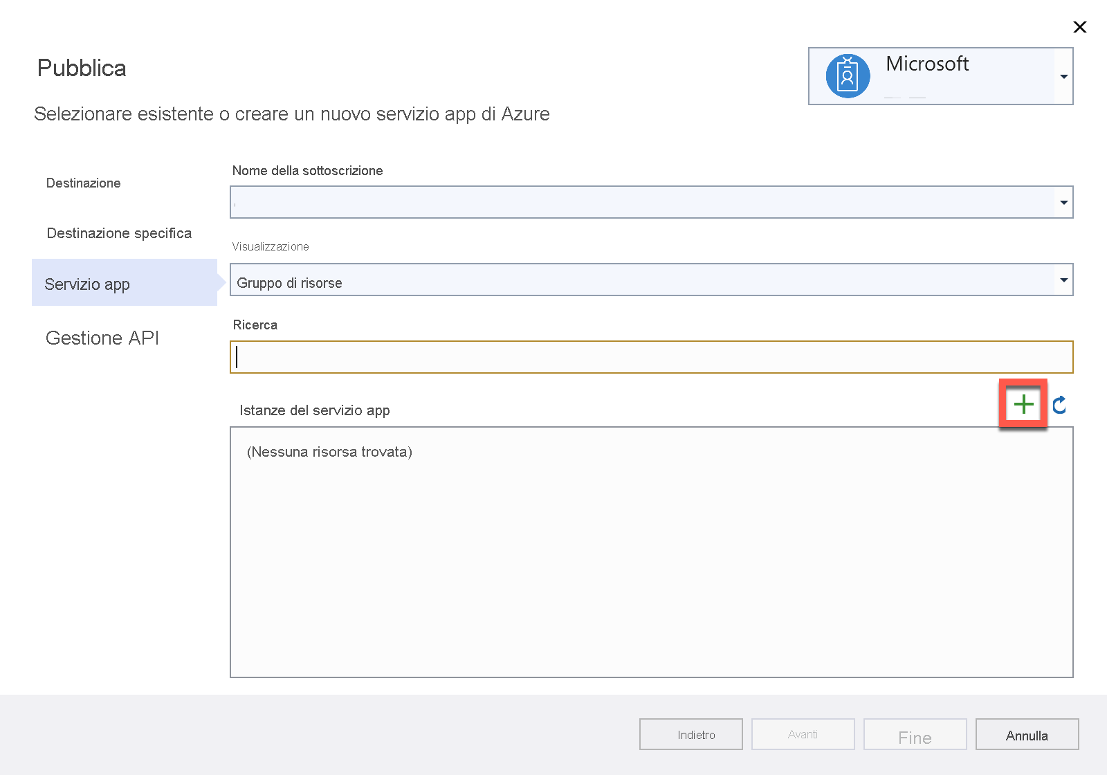Click the 'Visualizzazione' label
This screenshot has width=1107, height=775.
click(271, 246)
